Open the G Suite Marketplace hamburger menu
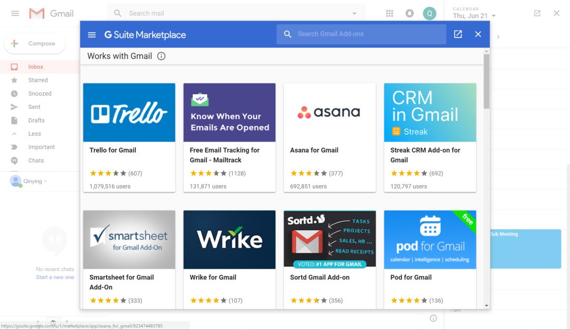Viewport: 570px width, 330px height. pyautogui.click(x=92, y=34)
